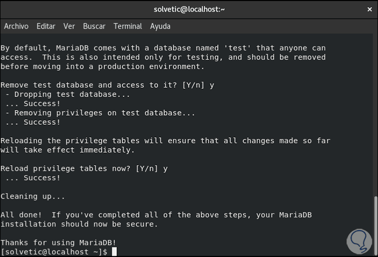
Task: Click the "Cleaning up..." output text
Action: [x=33, y=196]
